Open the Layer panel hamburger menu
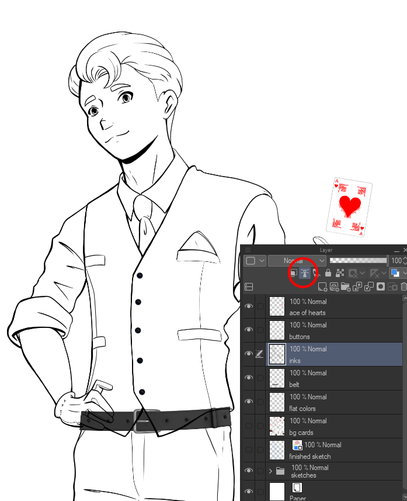 pyautogui.click(x=248, y=250)
